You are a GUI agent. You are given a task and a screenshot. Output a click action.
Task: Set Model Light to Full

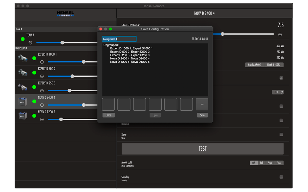click(262, 163)
